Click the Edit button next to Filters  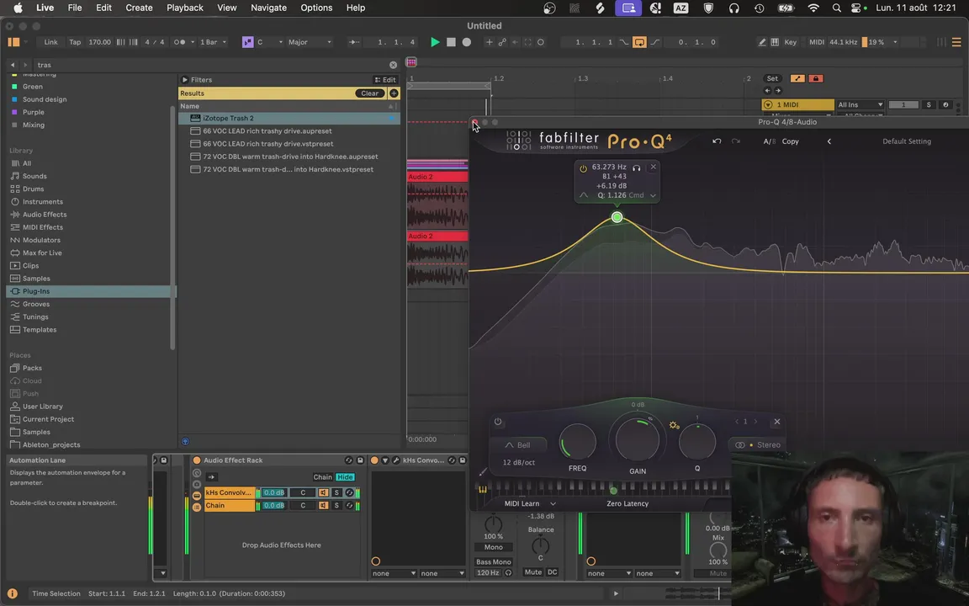[x=385, y=80]
